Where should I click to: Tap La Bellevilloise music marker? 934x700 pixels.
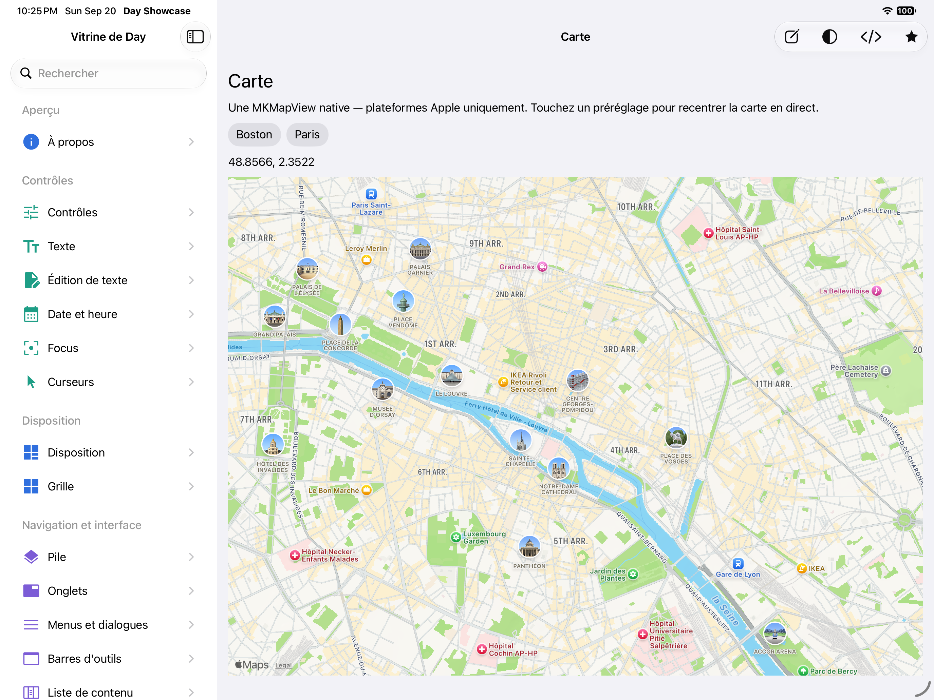877,291
